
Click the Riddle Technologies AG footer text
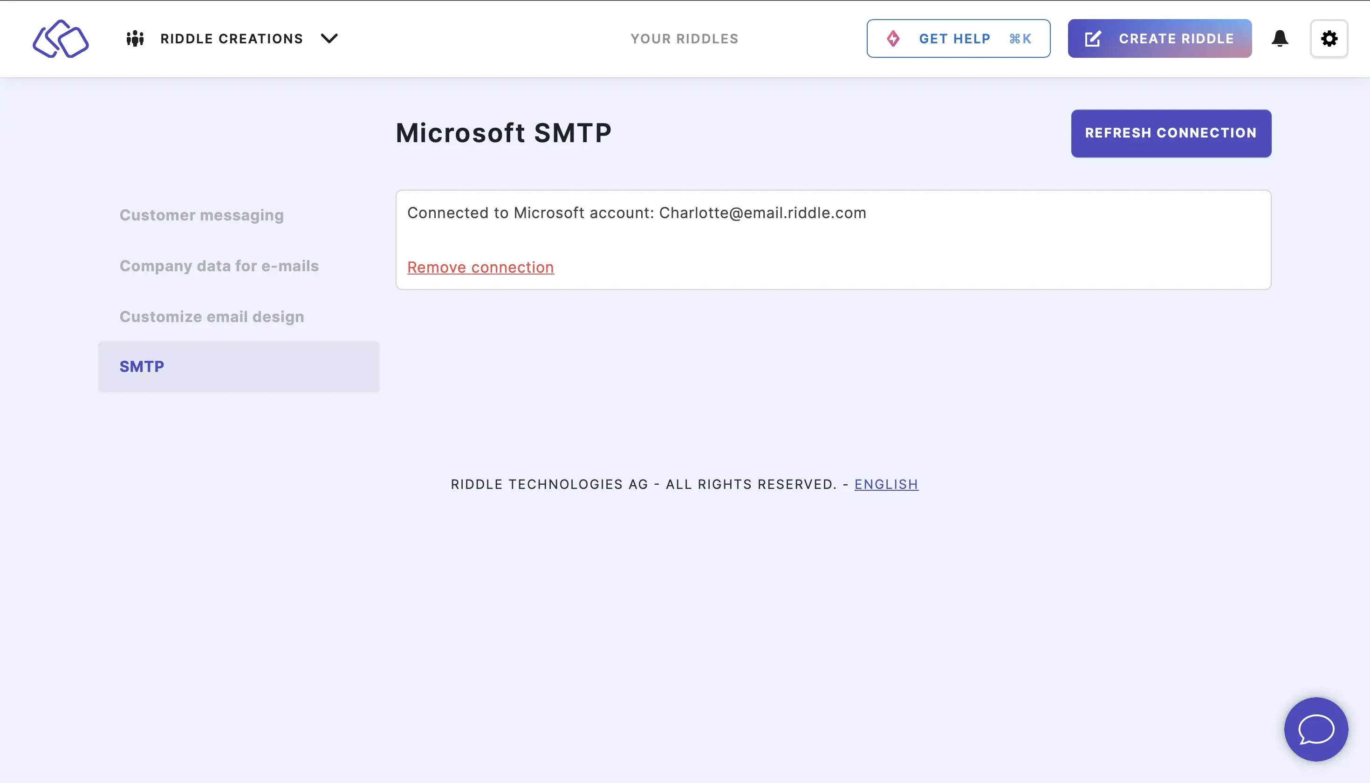[644, 484]
